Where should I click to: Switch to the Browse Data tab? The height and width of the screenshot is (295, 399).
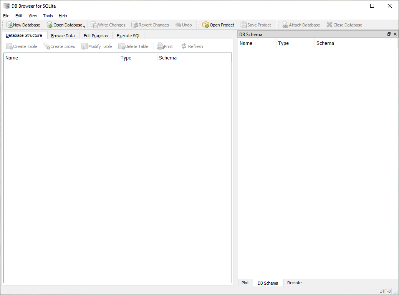tap(63, 35)
